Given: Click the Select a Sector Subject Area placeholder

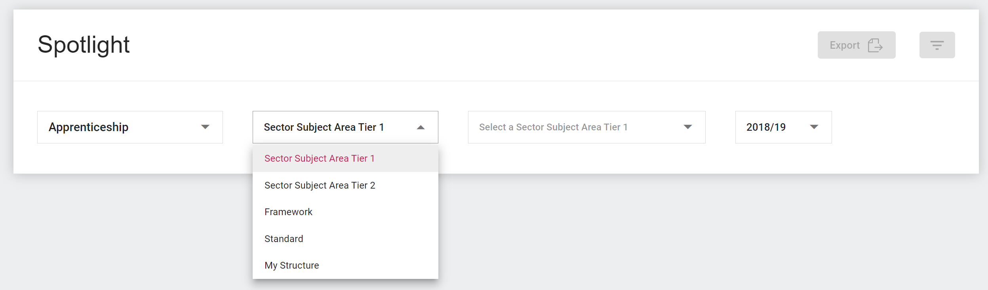Looking at the screenshot, I should point(553,127).
